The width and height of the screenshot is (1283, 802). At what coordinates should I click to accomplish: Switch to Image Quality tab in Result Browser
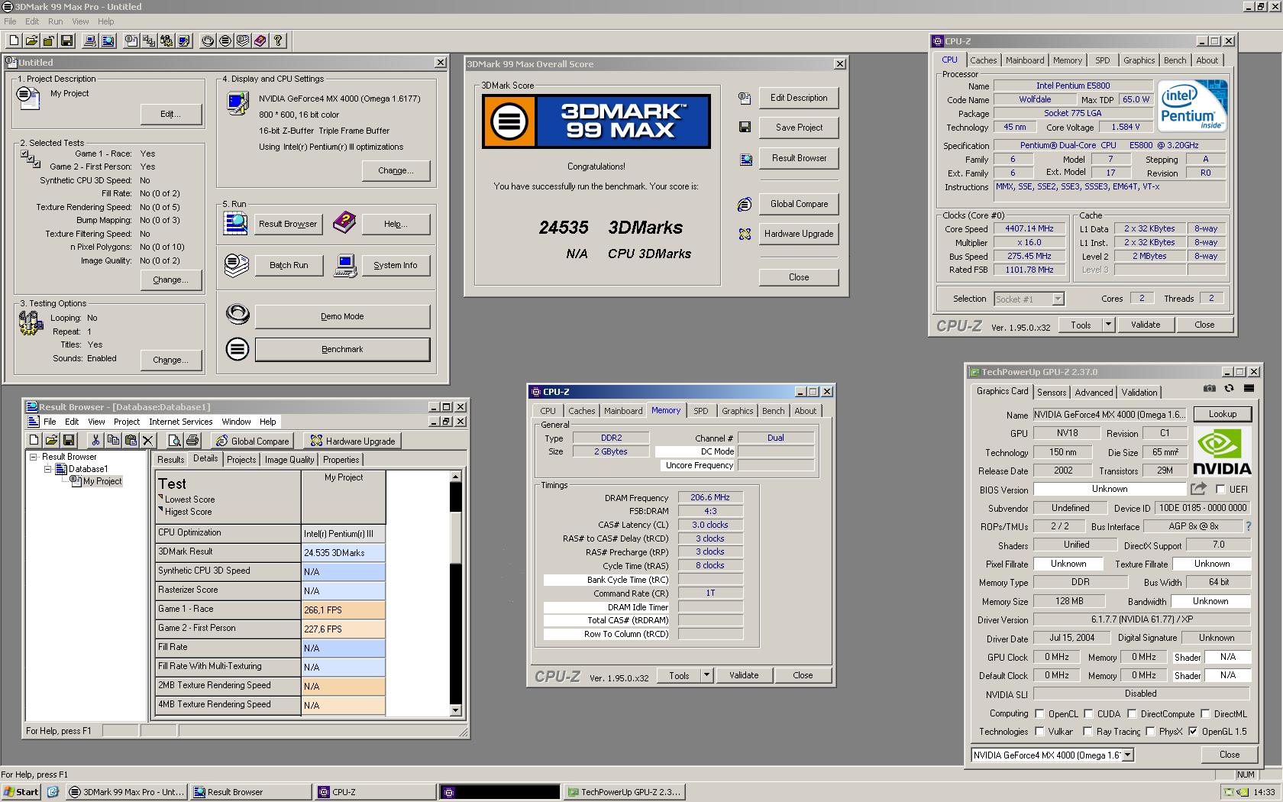tap(289, 460)
